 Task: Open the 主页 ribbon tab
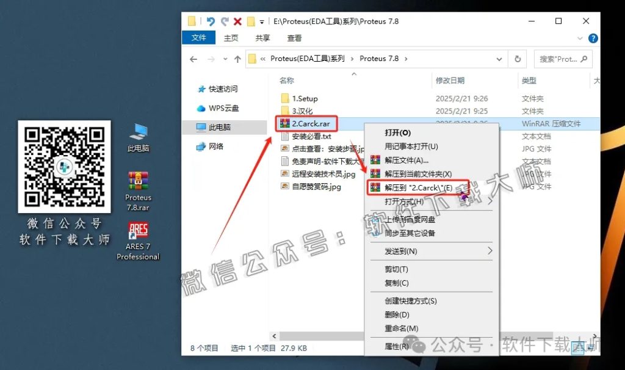(231, 38)
